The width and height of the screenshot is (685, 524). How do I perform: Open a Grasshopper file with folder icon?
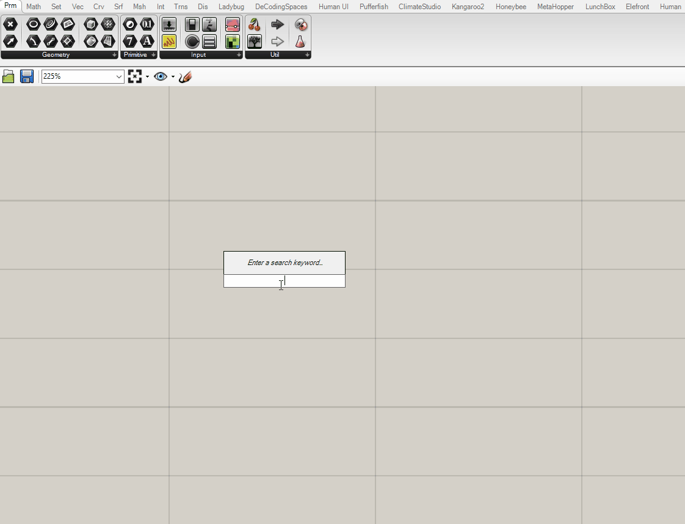tap(9, 77)
